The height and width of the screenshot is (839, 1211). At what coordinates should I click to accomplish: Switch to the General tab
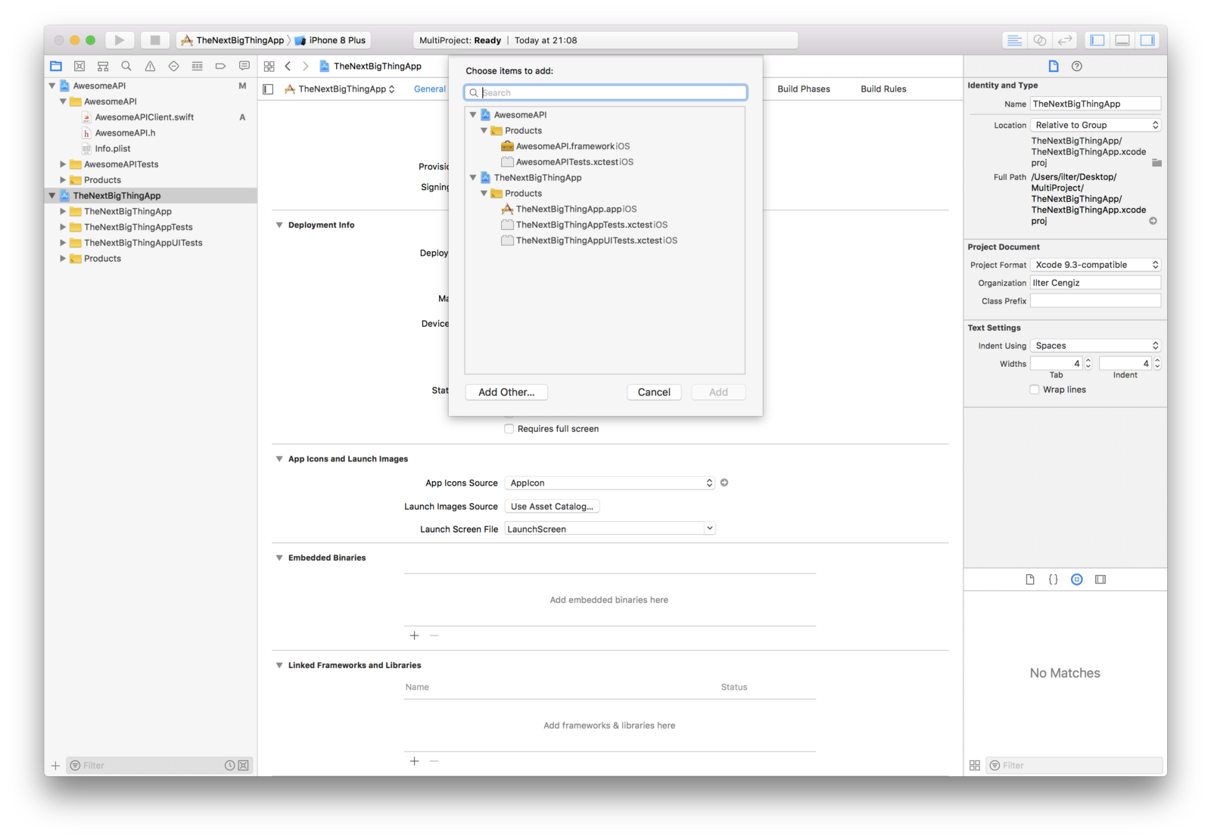429,89
